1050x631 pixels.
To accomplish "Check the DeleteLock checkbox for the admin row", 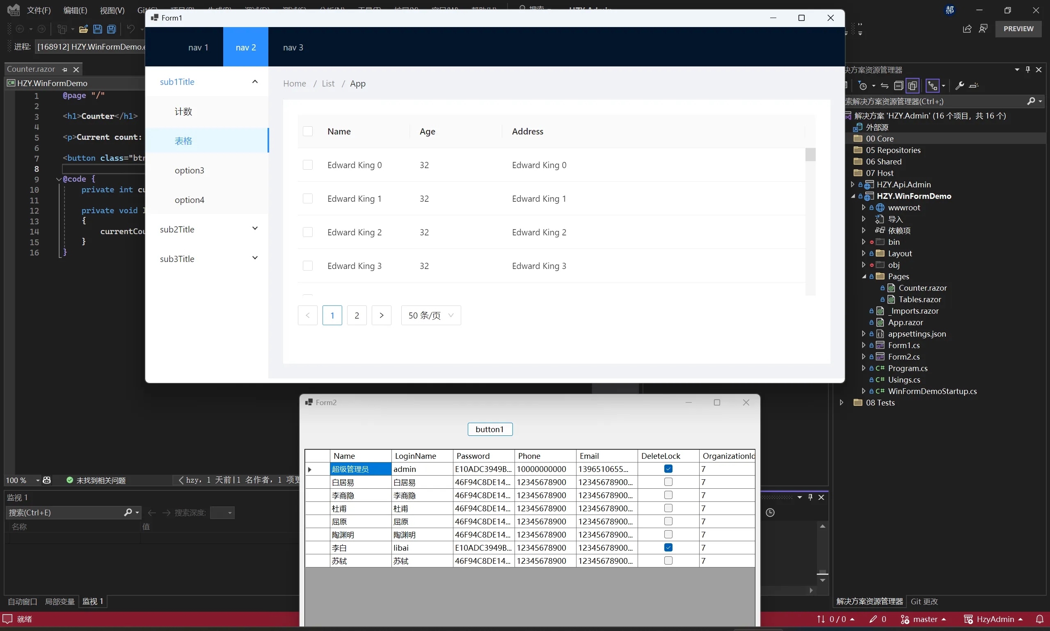I will (x=668, y=469).
